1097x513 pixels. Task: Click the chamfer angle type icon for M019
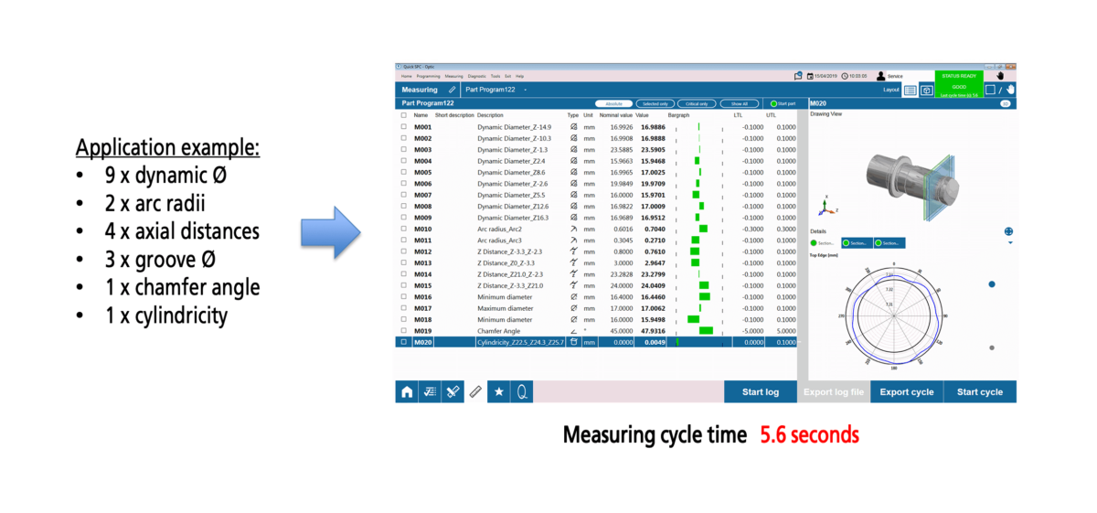pos(574,331)
